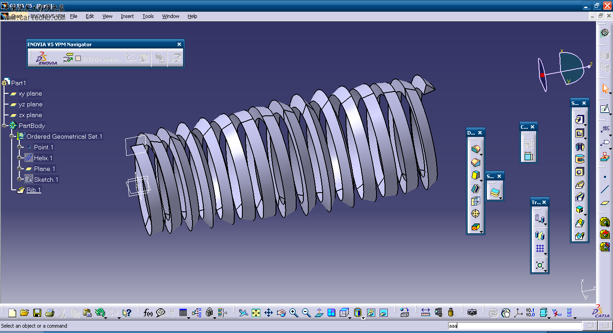Expand the Plane.1 tree node
The width and height of the screenshot is (613, 333).
20,169
